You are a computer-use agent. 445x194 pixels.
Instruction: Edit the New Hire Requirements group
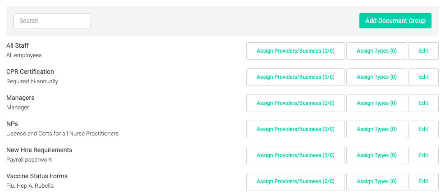coord(423,155)
